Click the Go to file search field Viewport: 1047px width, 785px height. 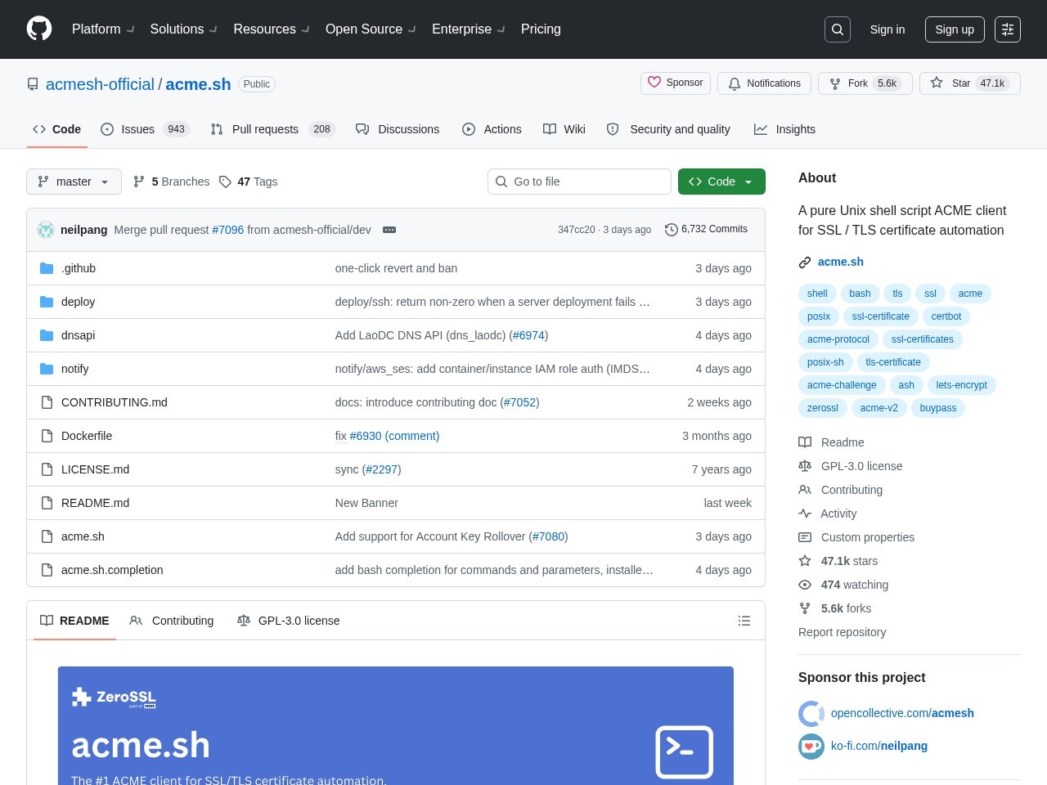coord(579,182)
